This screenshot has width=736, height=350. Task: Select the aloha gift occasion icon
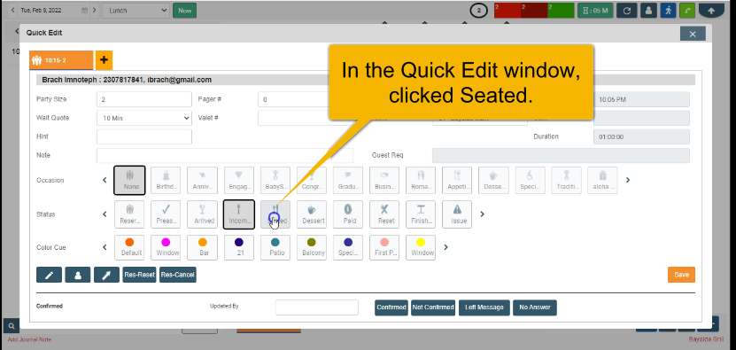[x=602, y=180]
